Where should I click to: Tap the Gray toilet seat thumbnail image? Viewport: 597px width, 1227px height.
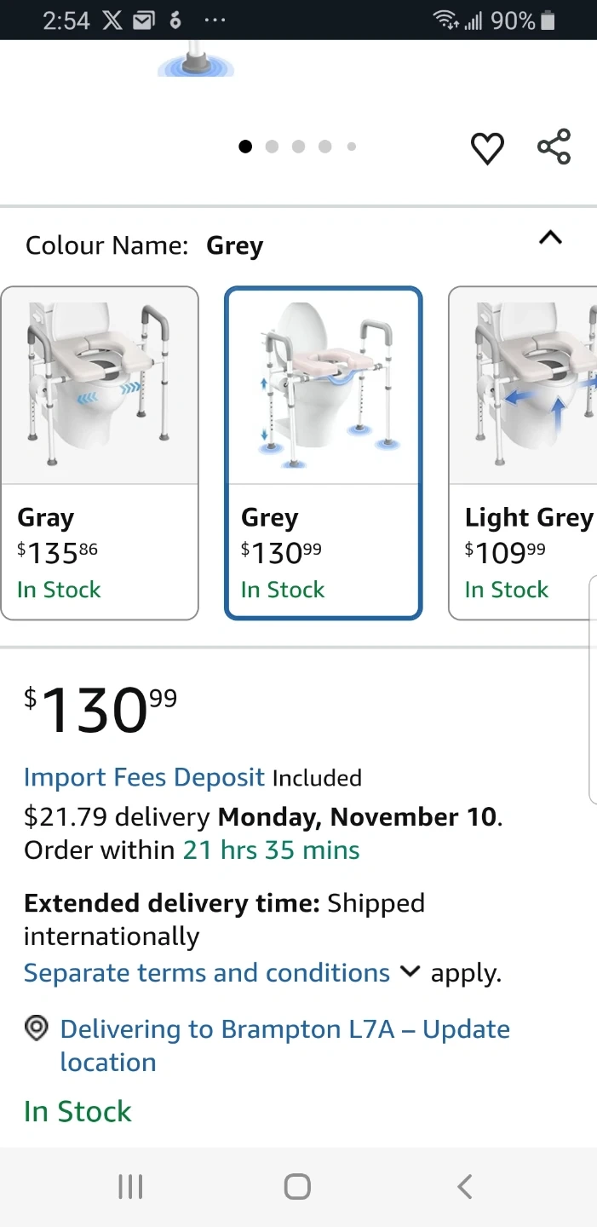tap(100, 383)
